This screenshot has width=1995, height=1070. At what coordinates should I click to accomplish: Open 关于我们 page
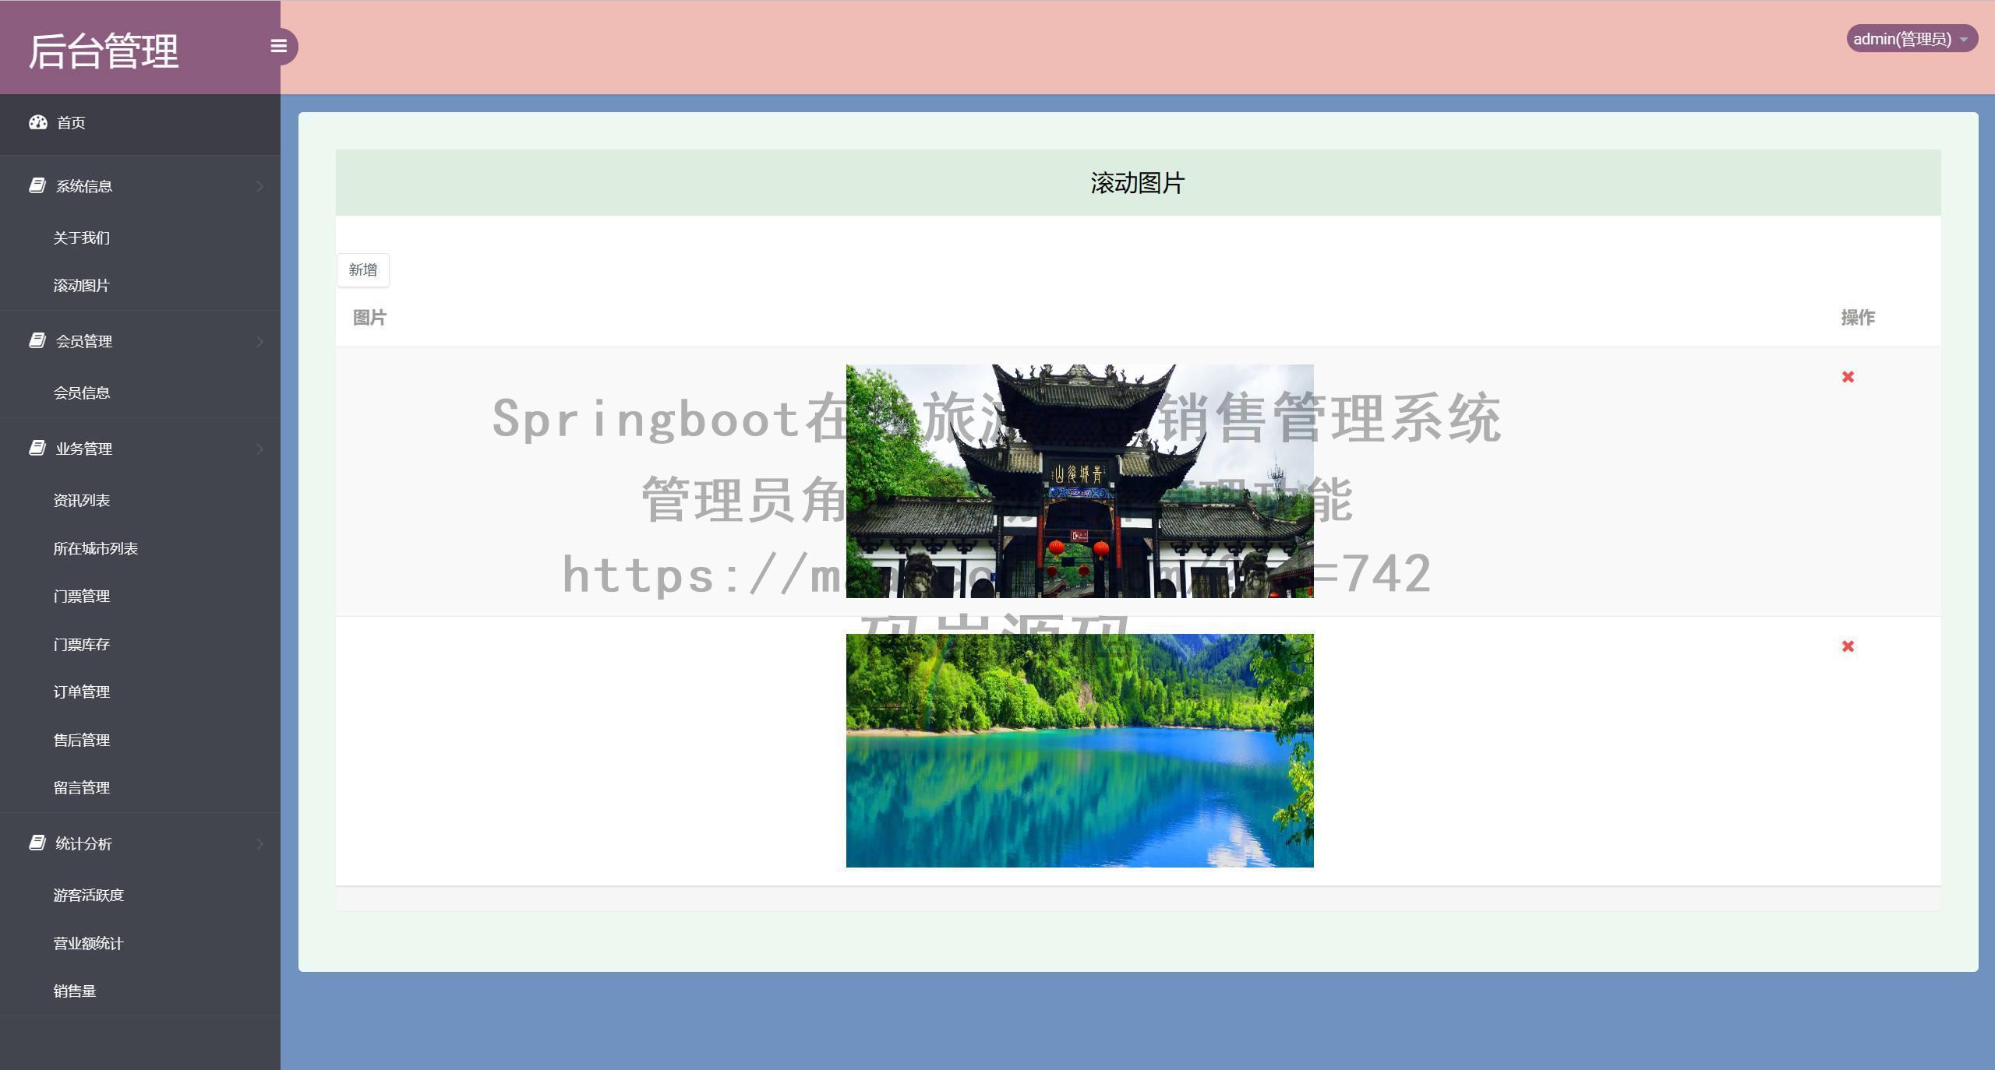point(81,238)
